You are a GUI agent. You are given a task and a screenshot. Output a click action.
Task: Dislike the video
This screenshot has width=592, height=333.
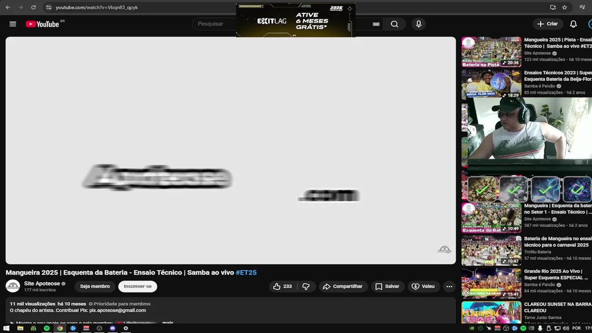(306, 286)
